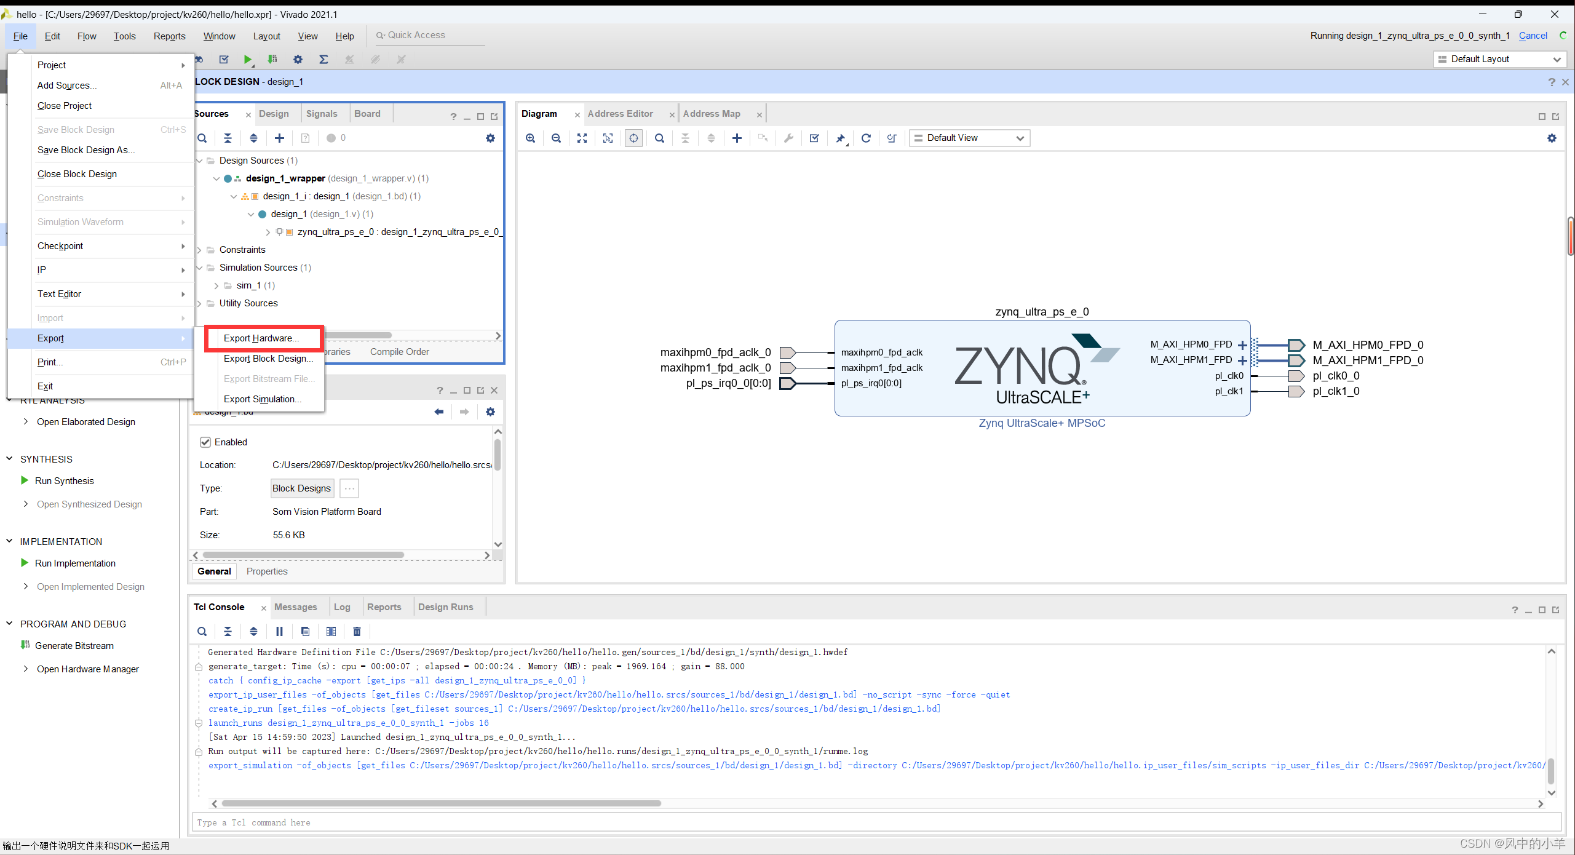Click pause icon in Tcl Console toolbar
Viewport: 1575px width, 855px height.
tap(279, 631)
